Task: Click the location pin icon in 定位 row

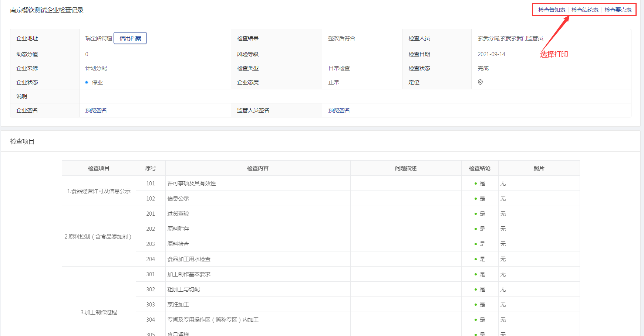Action: pyautogui.click(x=480, y=82)
